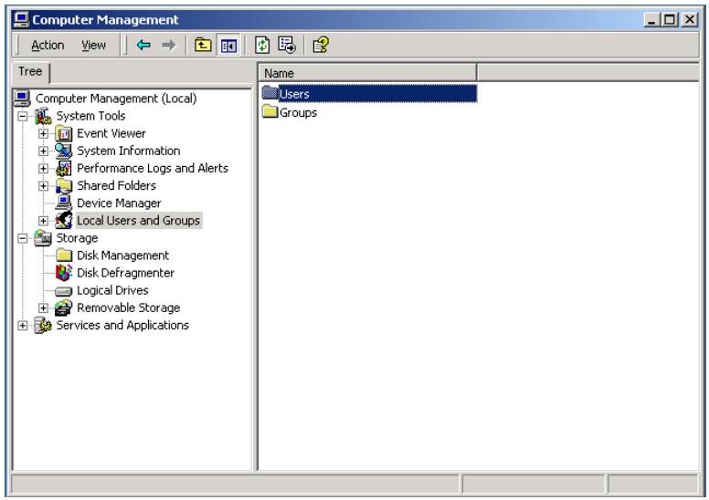This screenshot has height=500, width=709.
Task: Collapse the Storage node
Action: [23, 238]
